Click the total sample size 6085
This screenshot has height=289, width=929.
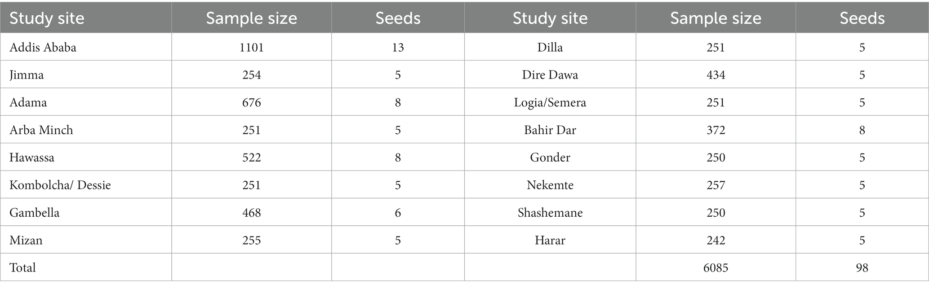click(716, 267)
